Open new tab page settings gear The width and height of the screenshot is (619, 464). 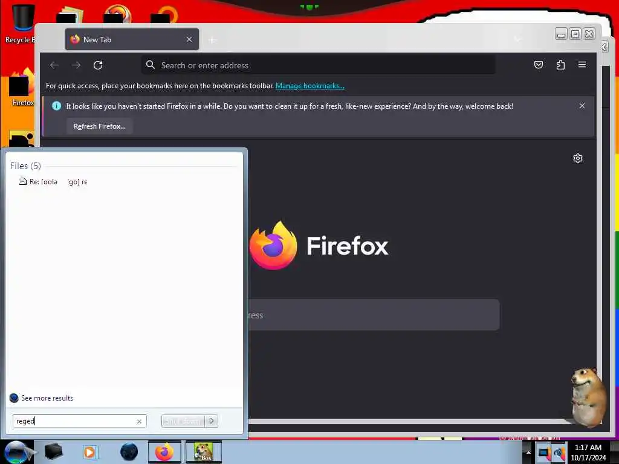577,158
